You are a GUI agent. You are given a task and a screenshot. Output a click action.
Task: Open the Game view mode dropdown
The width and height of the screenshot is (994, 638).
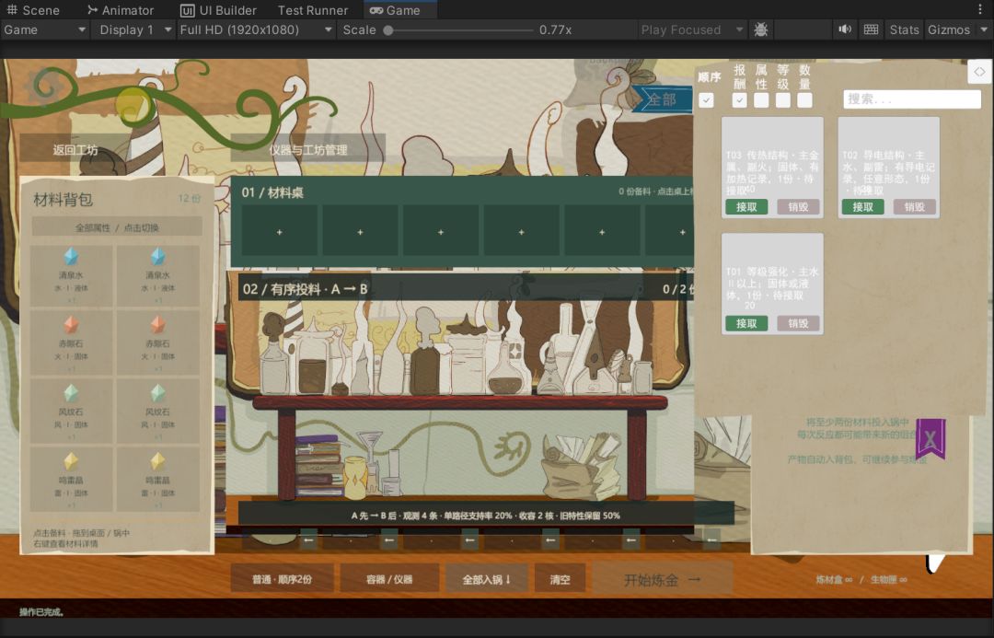click(44, 29)
